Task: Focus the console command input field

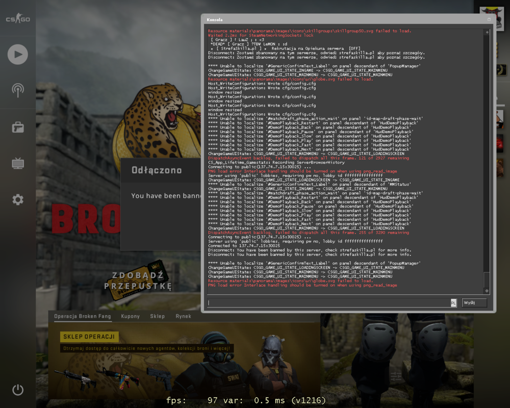Action: click(x=329, y=303)
